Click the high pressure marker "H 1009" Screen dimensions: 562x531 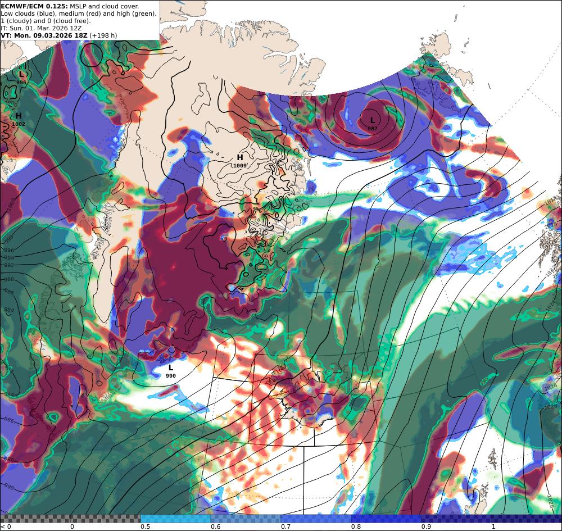click(x=240, y=161)
